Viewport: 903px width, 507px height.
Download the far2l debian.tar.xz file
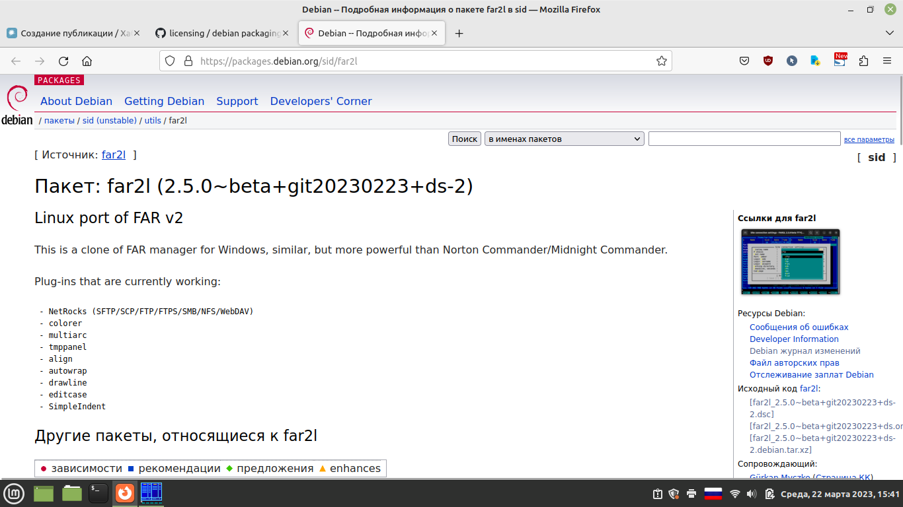(822, 444)
